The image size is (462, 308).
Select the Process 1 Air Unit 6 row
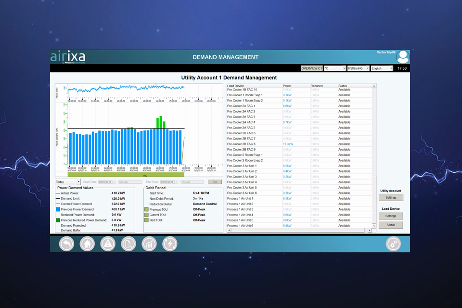299,226
